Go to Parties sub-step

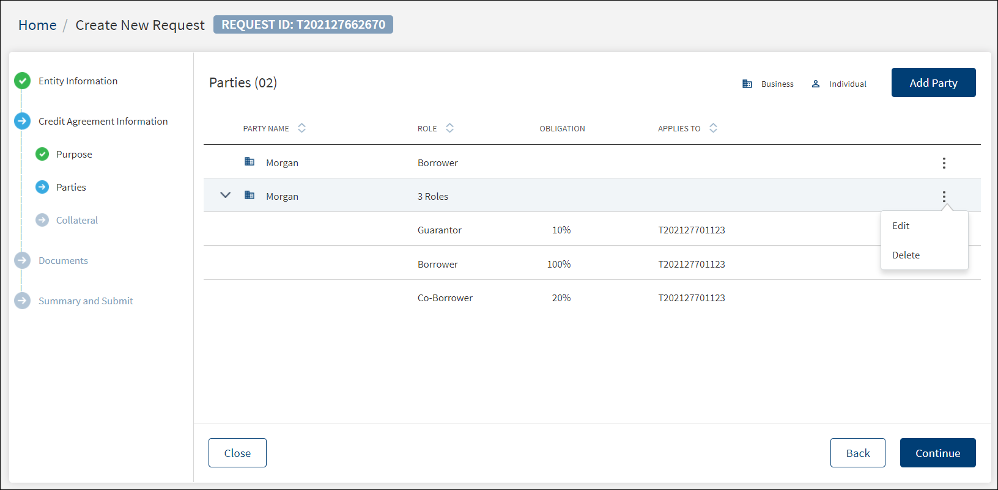click(x=71, y=187)
